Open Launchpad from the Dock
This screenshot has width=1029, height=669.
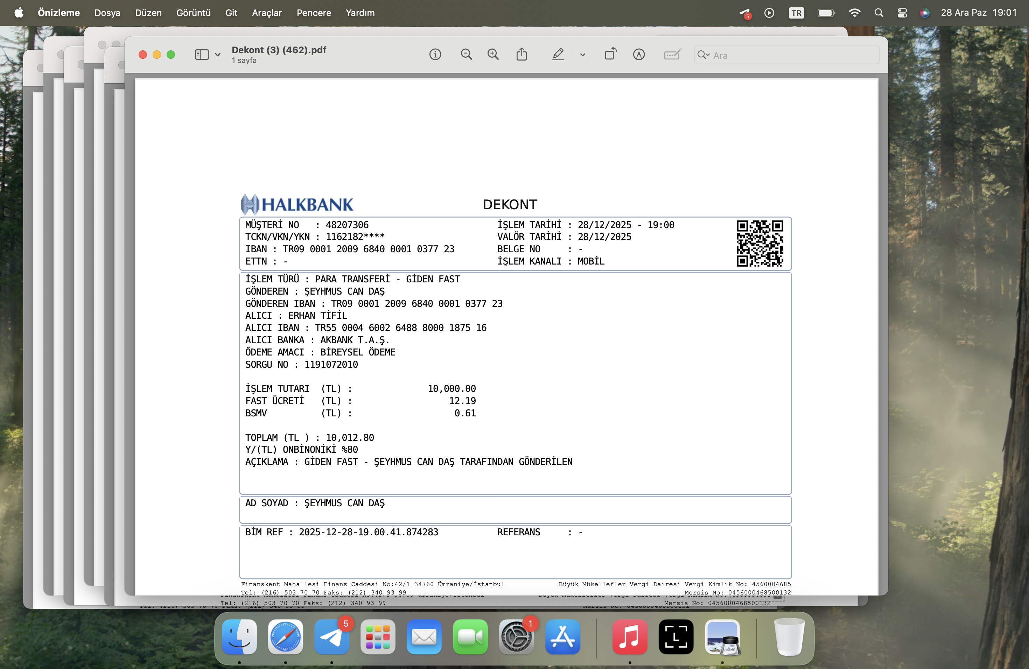(x=378, y=636)
